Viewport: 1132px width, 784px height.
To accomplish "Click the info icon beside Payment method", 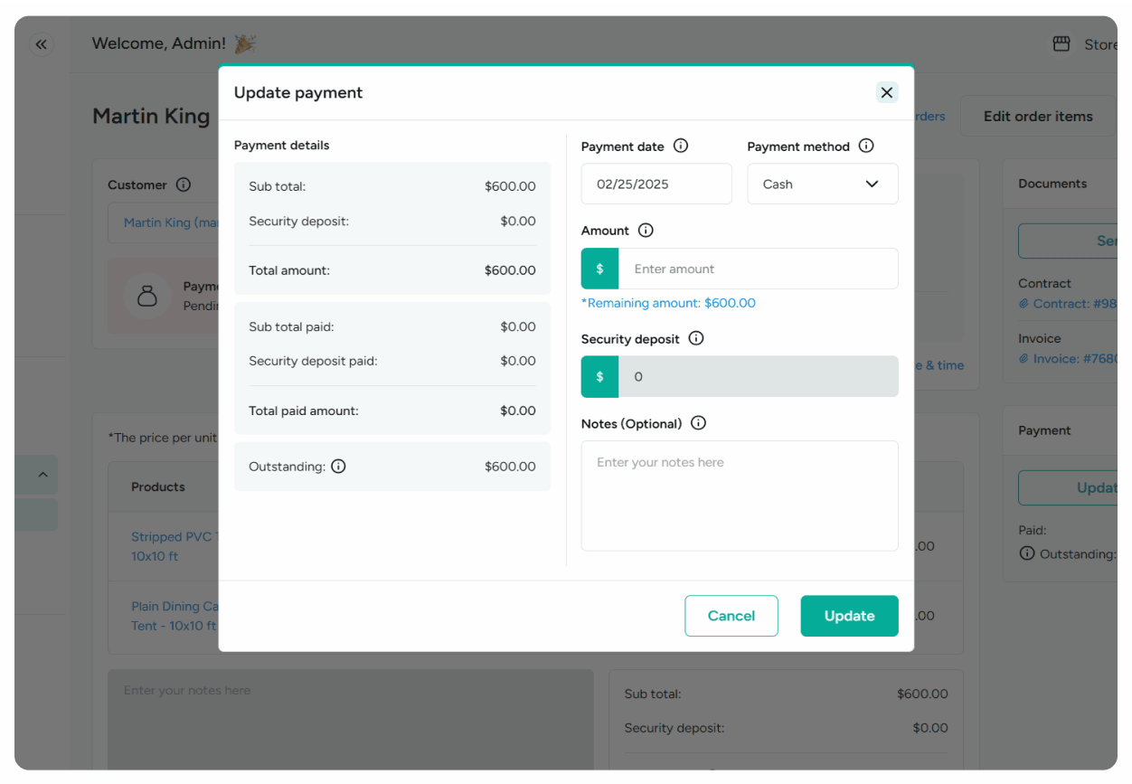I will click(866, 146).
